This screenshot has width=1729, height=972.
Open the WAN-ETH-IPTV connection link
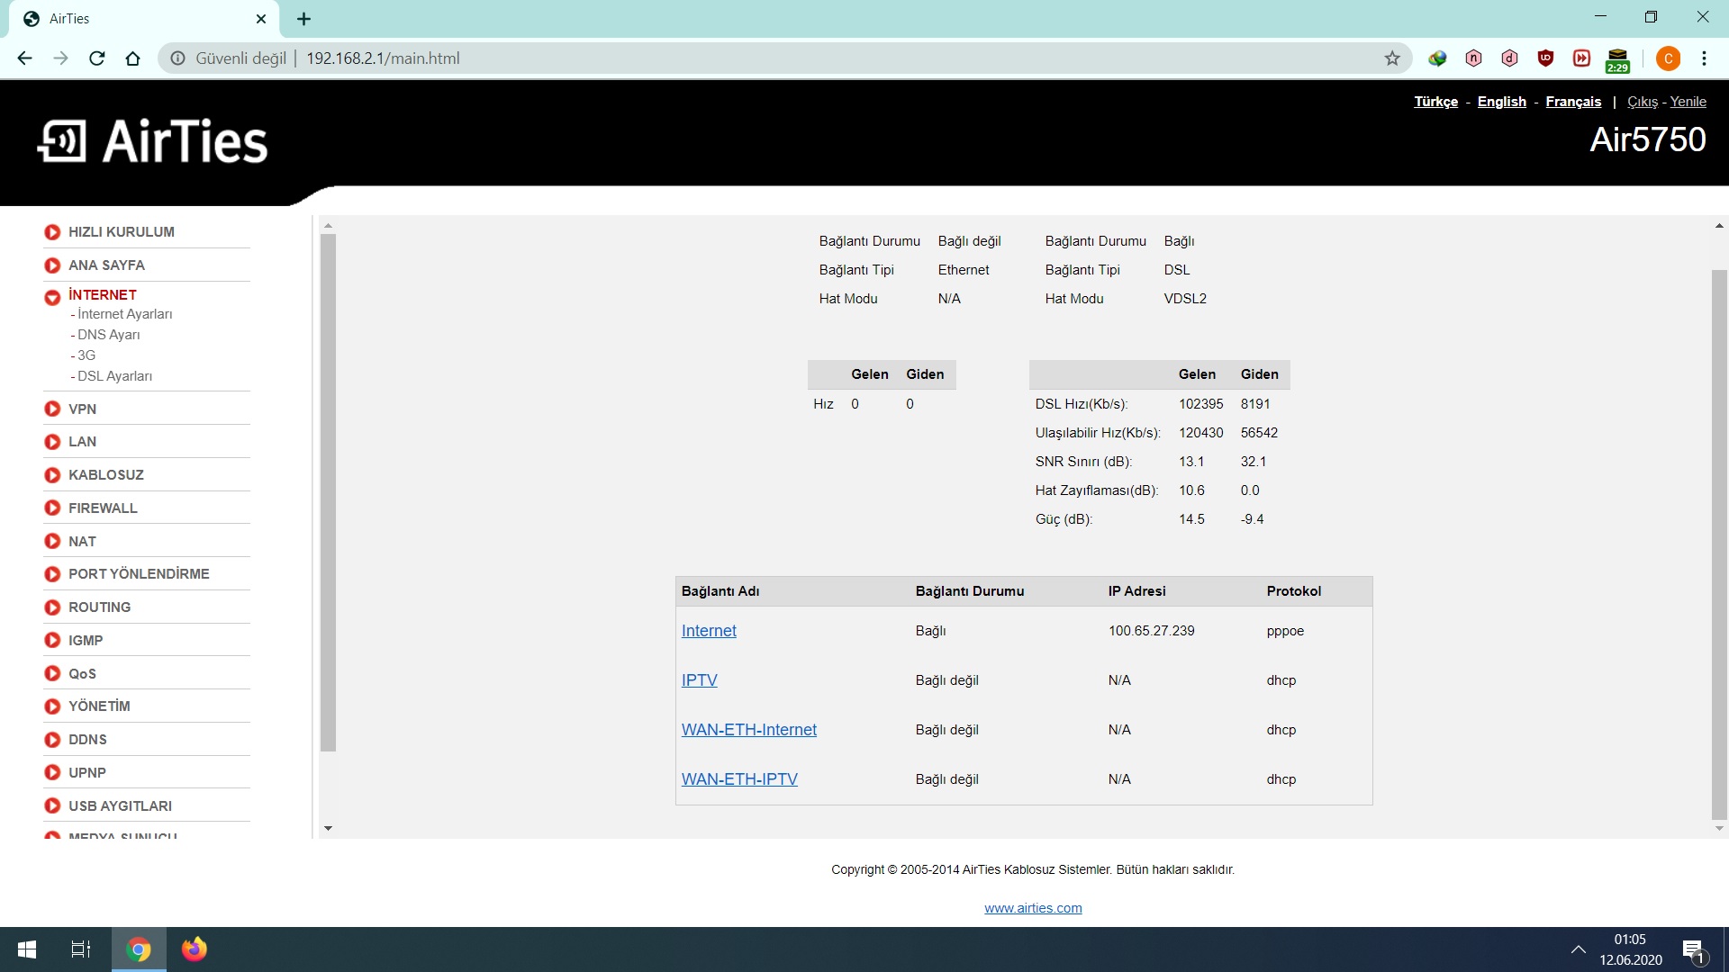click(x=739, y=779)
